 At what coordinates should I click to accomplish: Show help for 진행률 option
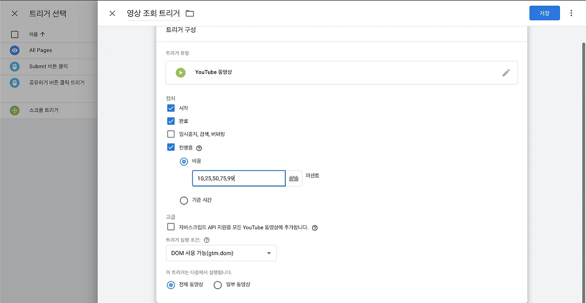tap(199, 148)
